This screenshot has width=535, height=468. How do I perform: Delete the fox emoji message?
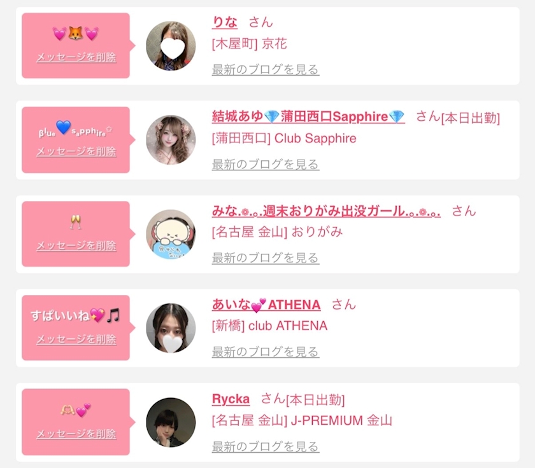[76, 57]
